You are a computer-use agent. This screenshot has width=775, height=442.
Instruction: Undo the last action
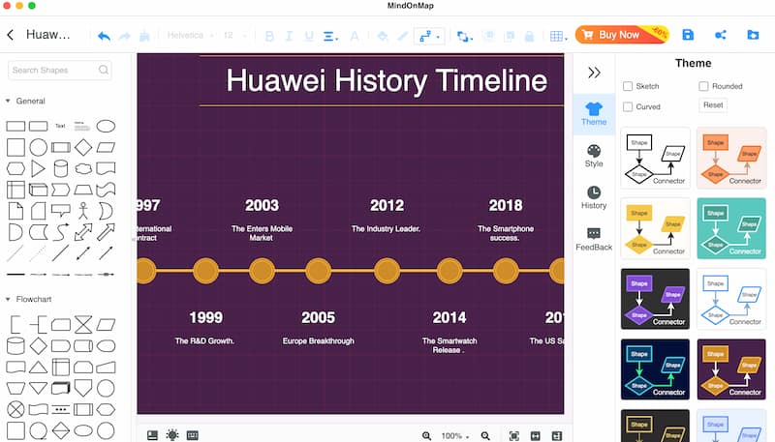coord(104,36)
